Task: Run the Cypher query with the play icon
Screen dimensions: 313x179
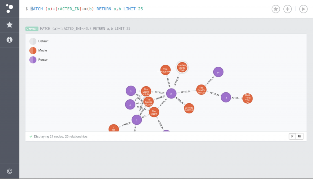Action: click(x=303, y=9)
